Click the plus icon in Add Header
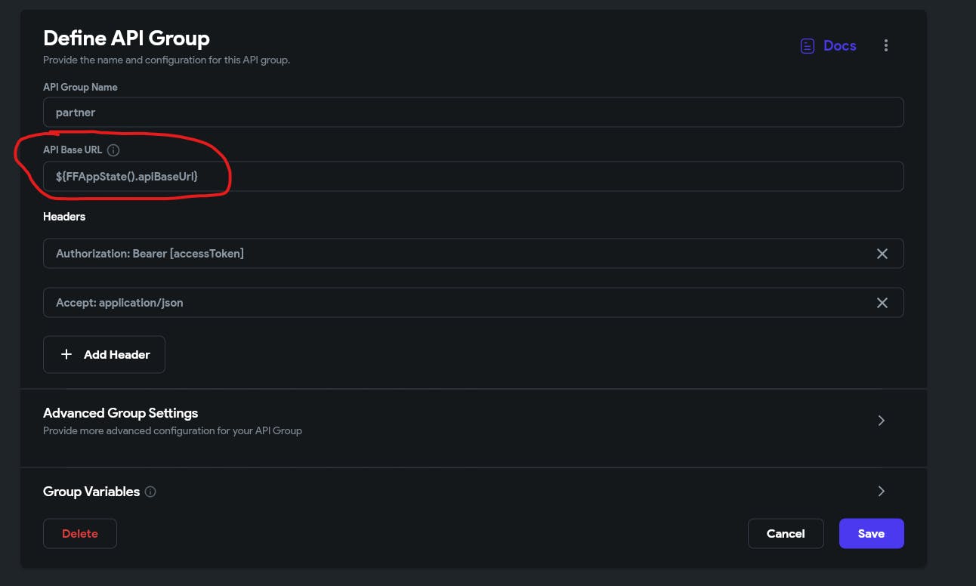This screenshot has width=976, height=586. (66, 354)
